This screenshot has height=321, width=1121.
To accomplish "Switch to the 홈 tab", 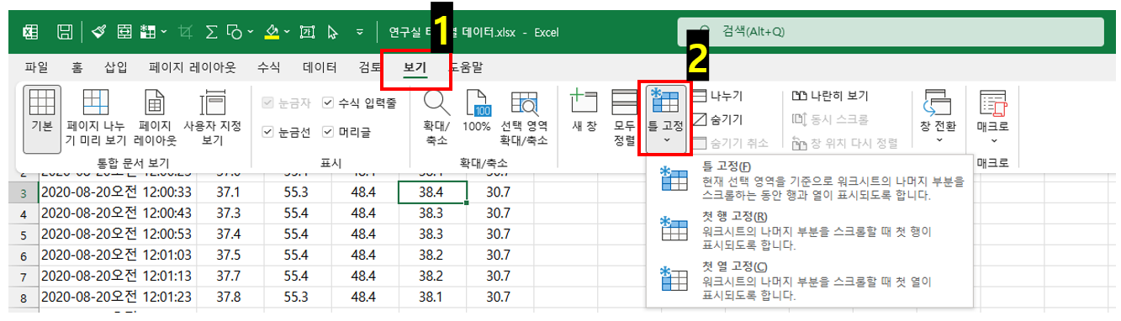I will [x=77, y=66].
